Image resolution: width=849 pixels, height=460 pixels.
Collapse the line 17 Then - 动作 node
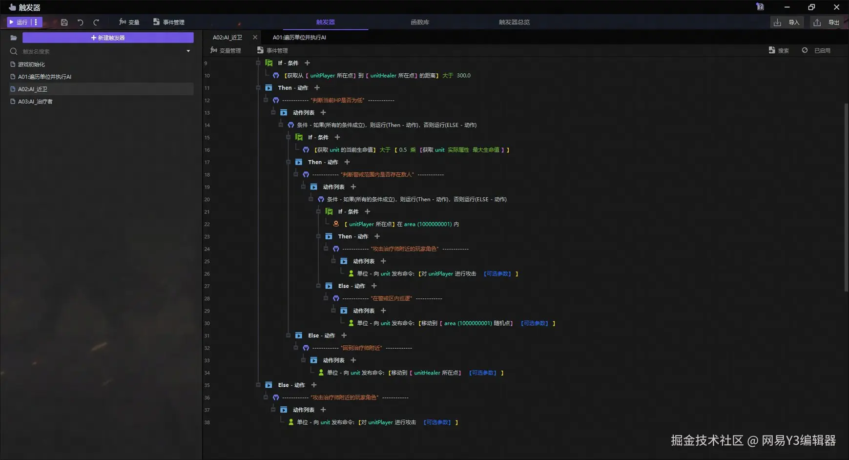tap(289, 162)
